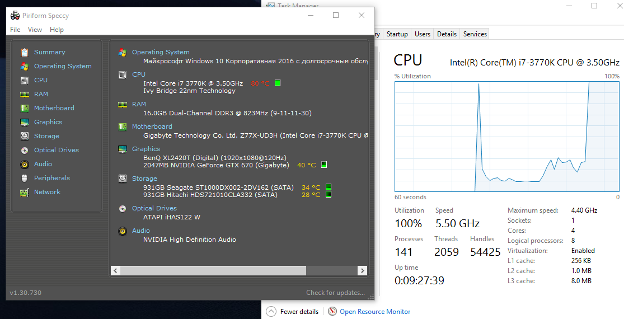Click the board icon beside Motherboard heading

click(x=123, y=126)
